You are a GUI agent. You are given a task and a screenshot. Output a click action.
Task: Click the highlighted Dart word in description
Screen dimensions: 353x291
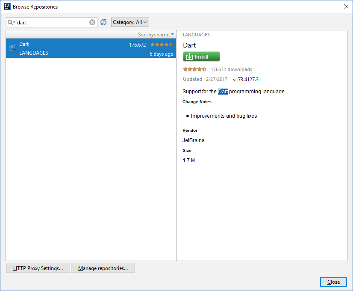click(x=223, y=92)
